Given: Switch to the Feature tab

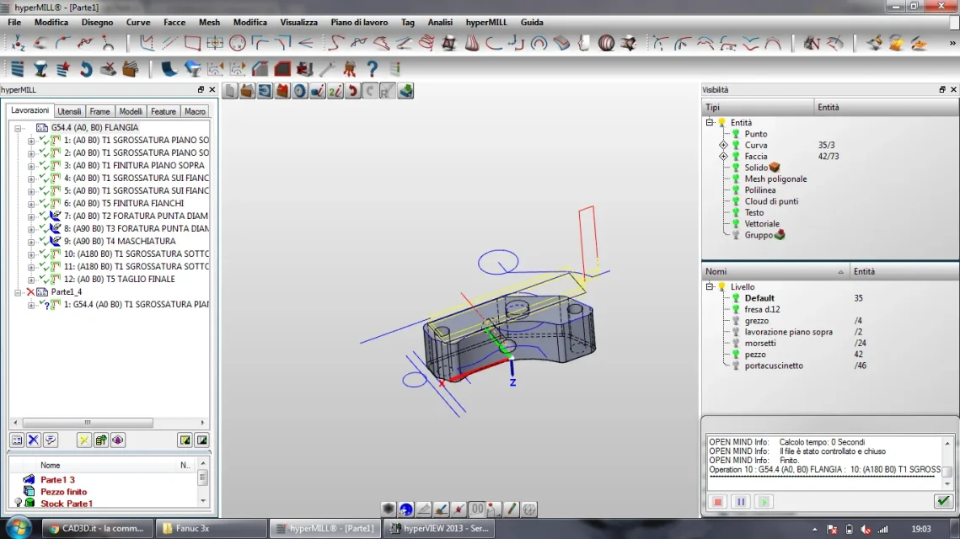Looking at the screenshot, I should pyautogui.click(x=164, y=111).
